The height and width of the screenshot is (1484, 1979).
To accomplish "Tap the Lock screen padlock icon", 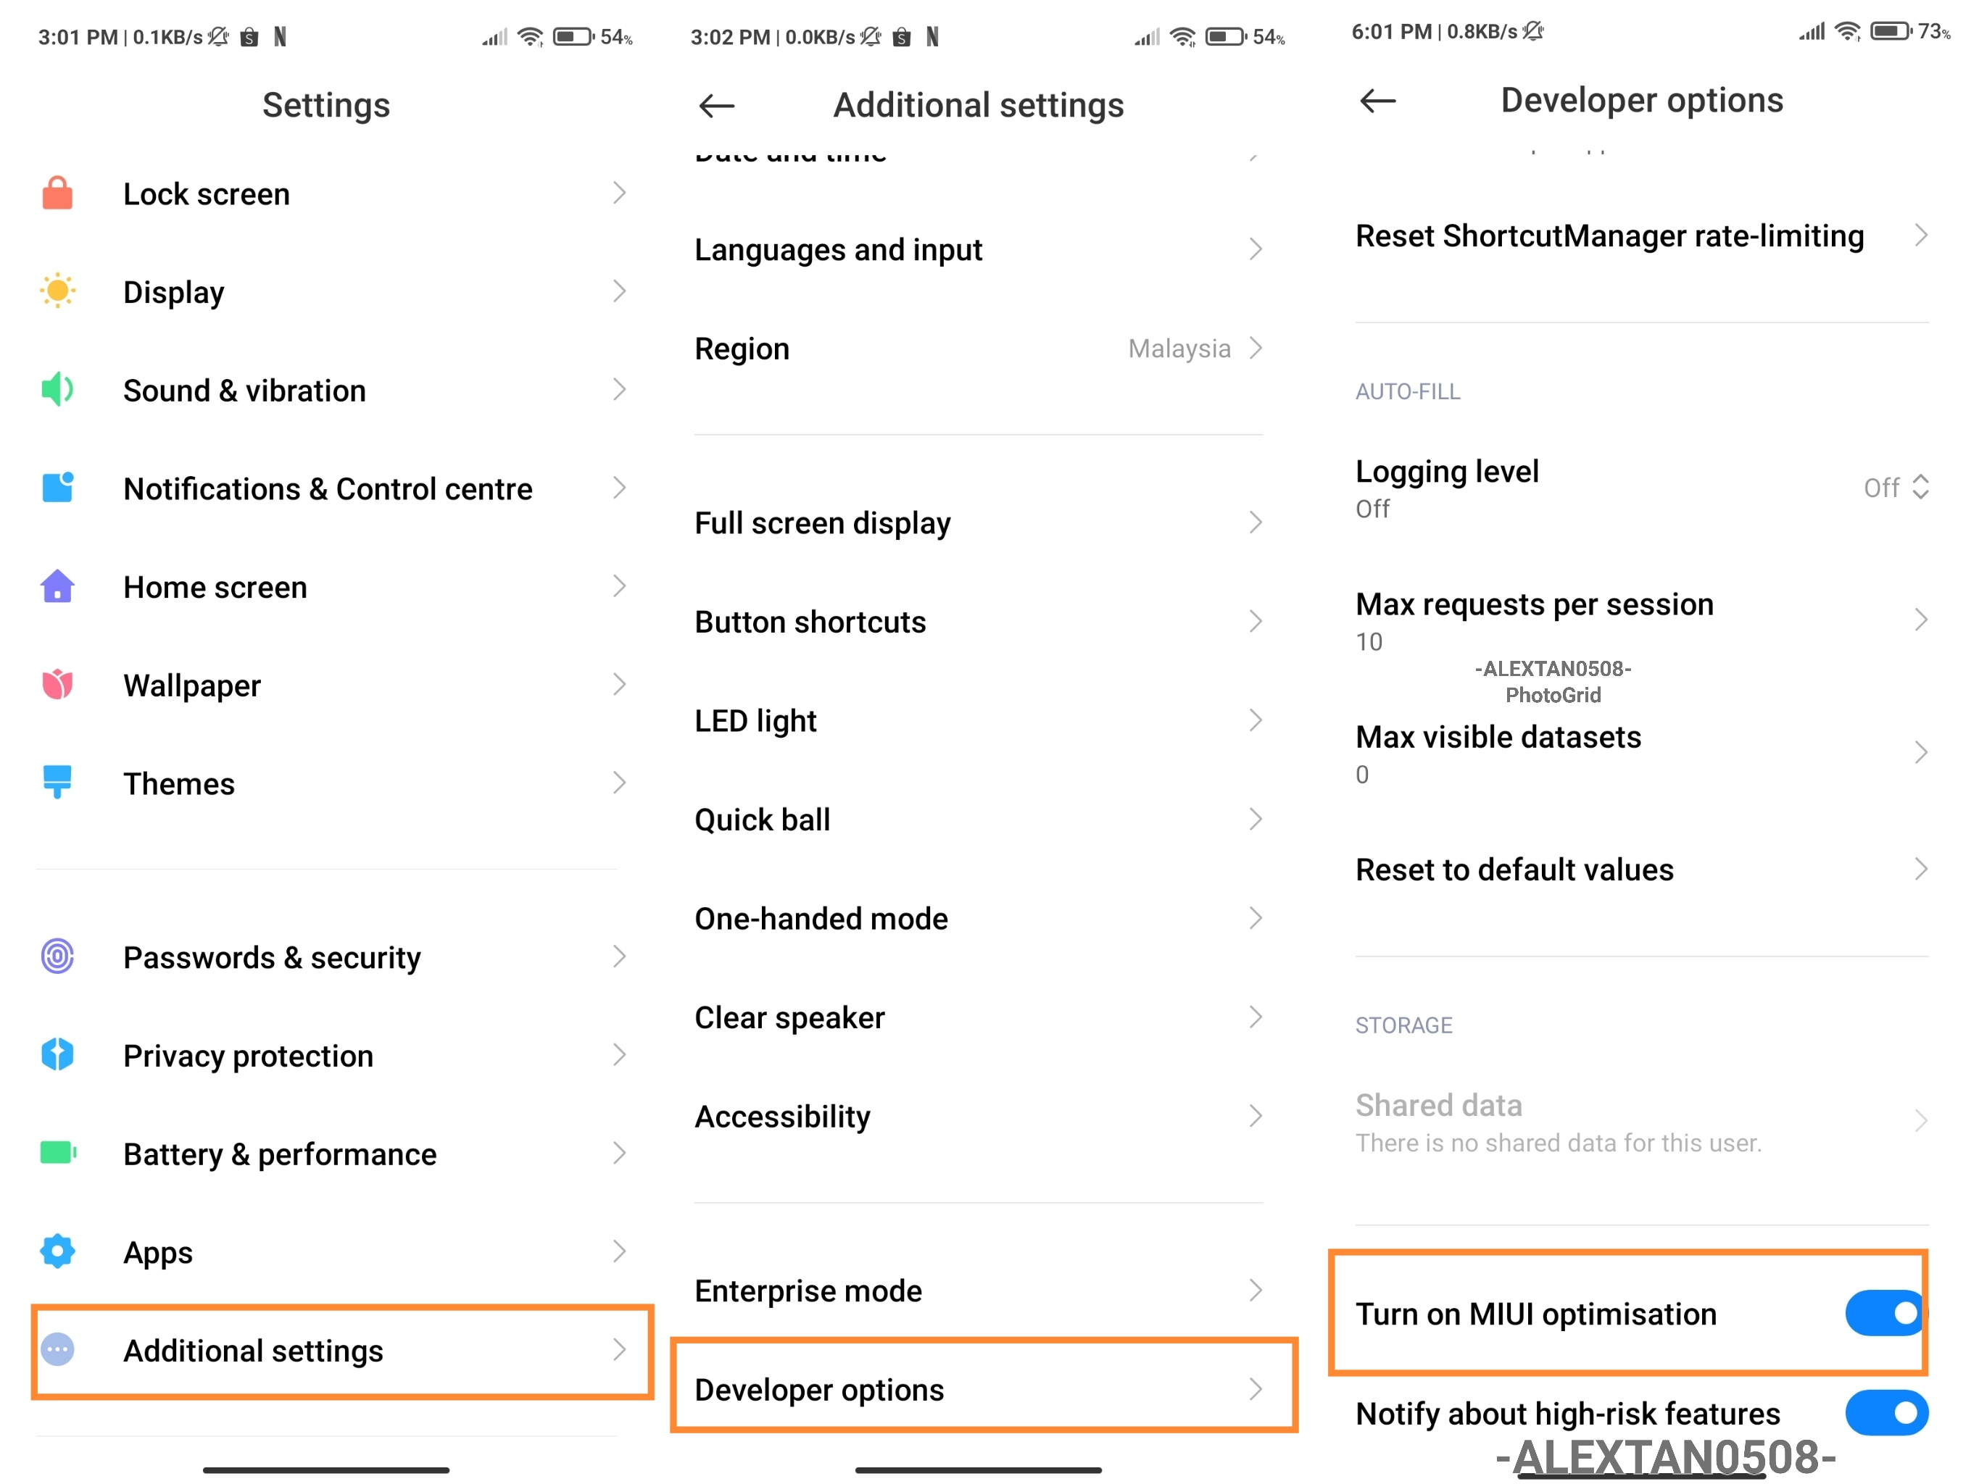I will pos(57,193).
